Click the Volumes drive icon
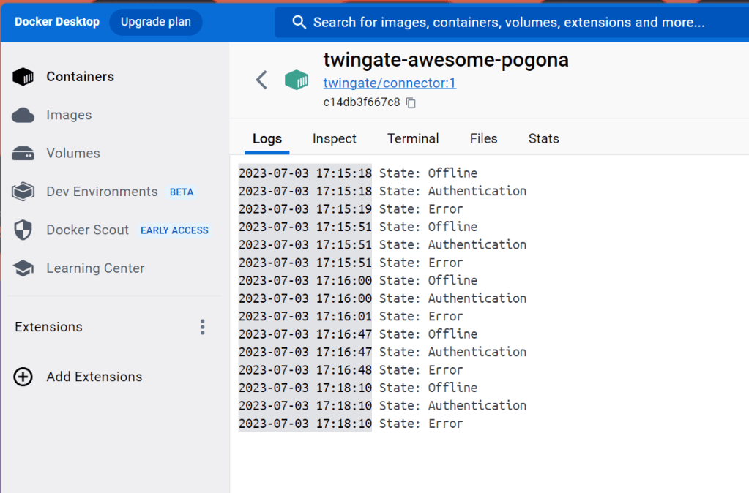 tap(23, 153)
